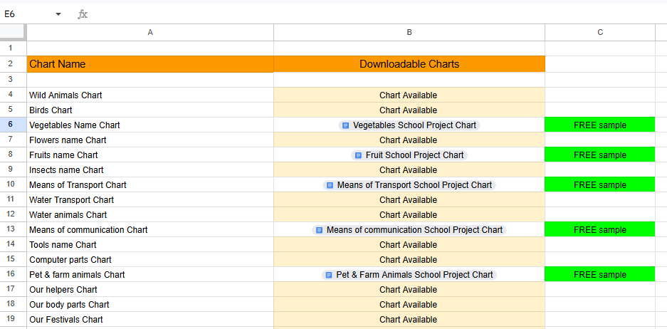667x329 pixels.
Task: Select column A header
Action: [x=150, y=32]
